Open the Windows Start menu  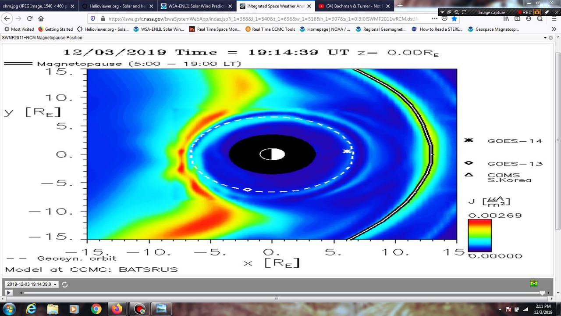click(x=9, y=309)
